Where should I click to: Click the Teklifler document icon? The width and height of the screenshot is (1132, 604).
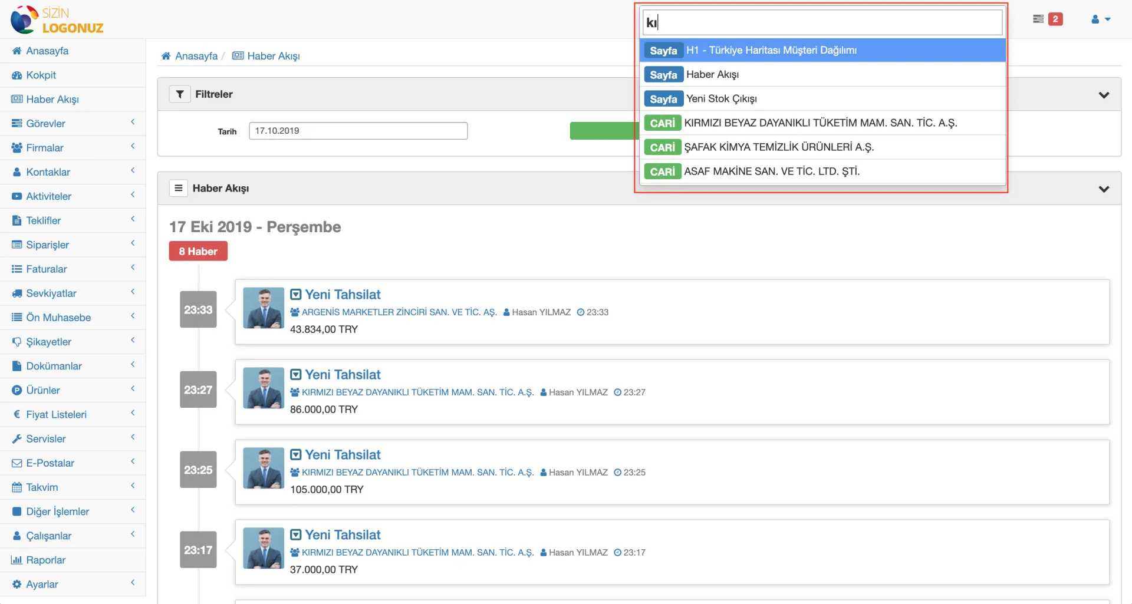click(x=17, y=220)
